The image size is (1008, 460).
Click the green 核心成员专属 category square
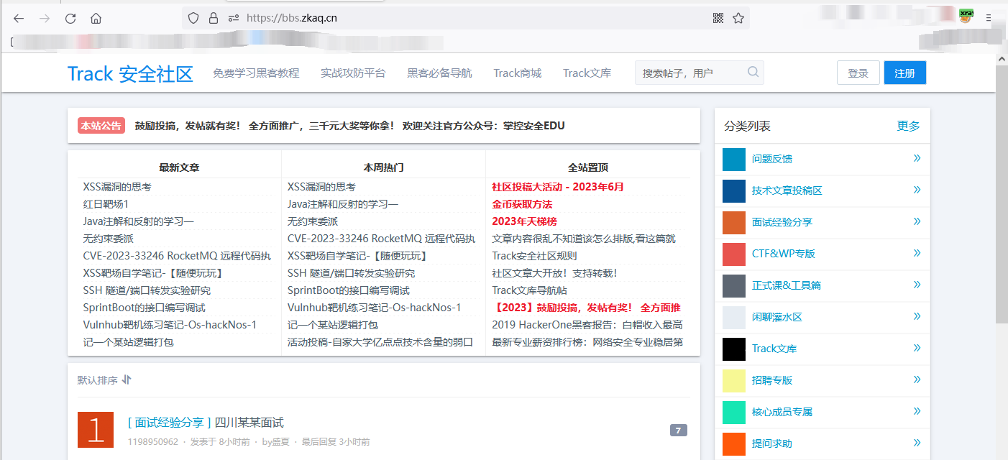coord(734,412)
